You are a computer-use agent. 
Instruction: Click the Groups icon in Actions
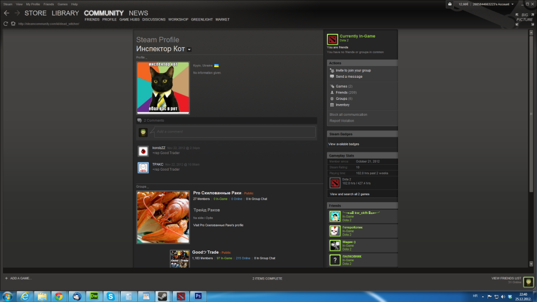click(x=332, y=99)
